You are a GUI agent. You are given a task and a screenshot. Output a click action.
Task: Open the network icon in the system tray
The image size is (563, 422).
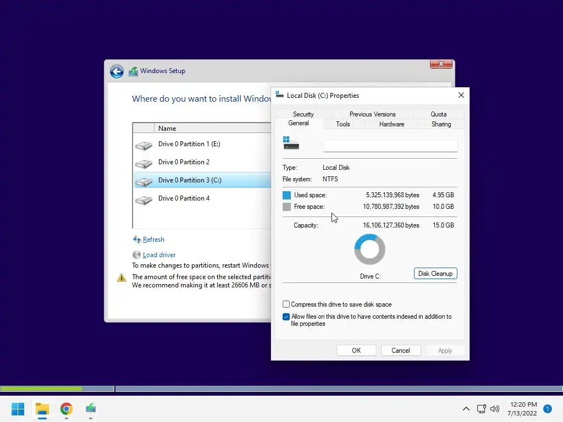click(x=481, y=409)
